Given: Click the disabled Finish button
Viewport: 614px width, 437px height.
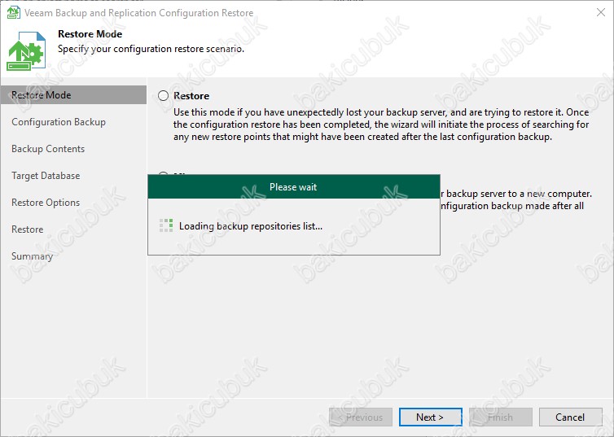Looking at the screenshot, I should tap(501, 417).
